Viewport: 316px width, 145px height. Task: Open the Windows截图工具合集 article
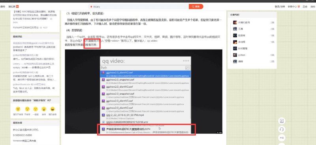(x=24, y=141)
